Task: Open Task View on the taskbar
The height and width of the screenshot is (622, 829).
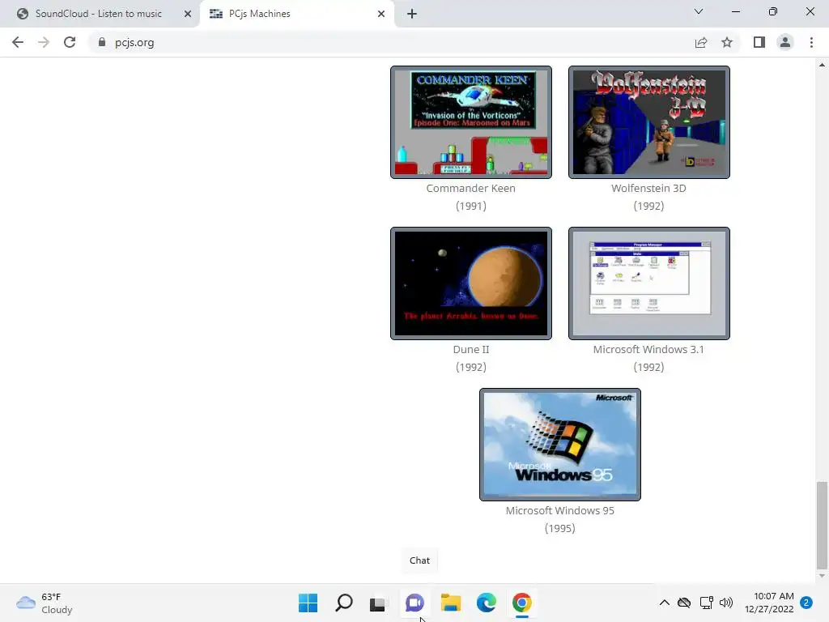Action: (x=377, y=603)
